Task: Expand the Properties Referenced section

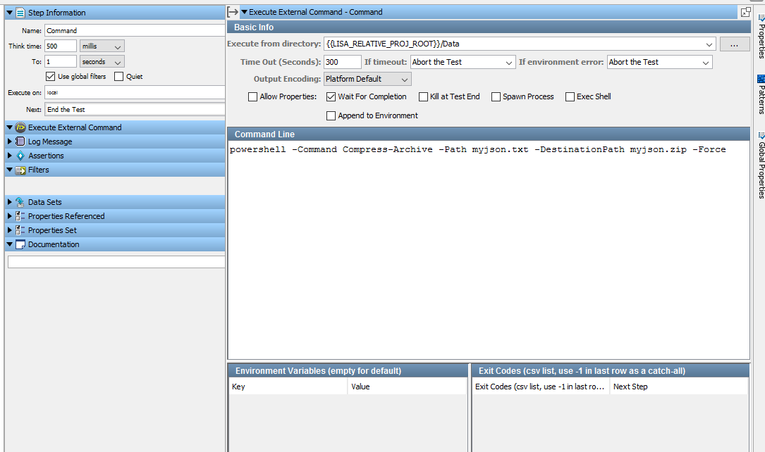Action: point(9,216)
